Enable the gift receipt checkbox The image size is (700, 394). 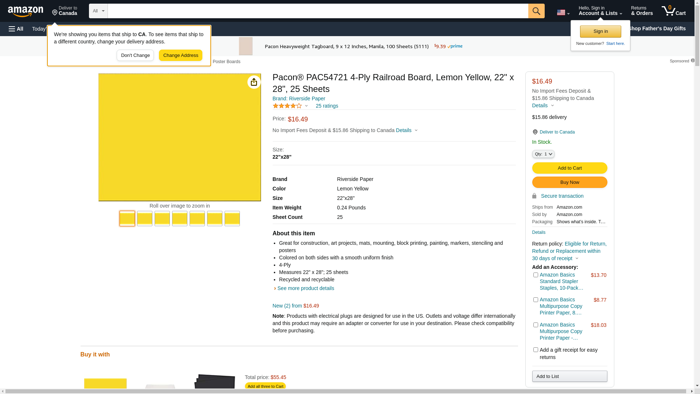535,350
